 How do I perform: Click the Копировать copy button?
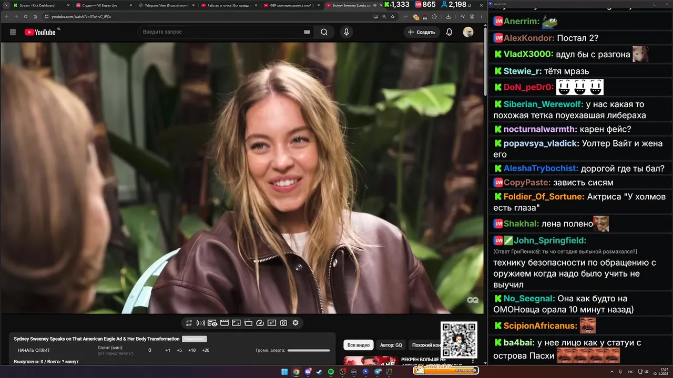[x=194, y=339]
